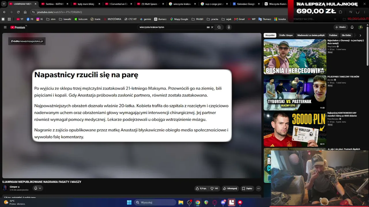Open the weather widget showing 32°C
Screen dimensions: 369x207
coord(14,202)
